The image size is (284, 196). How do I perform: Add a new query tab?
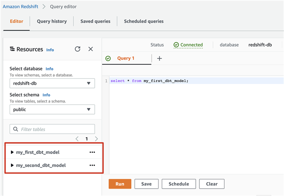tap(159, 58)
